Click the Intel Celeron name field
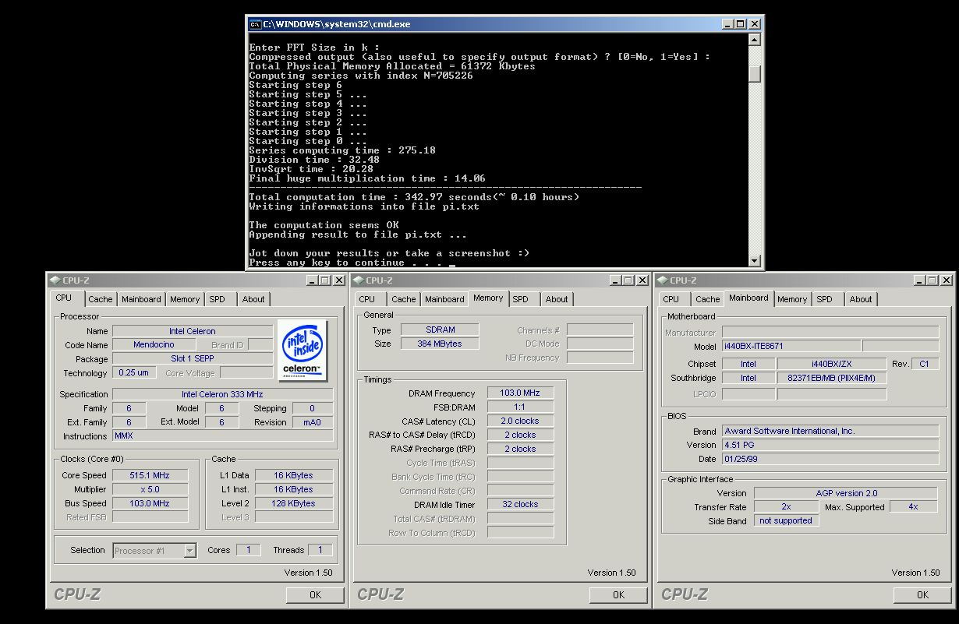This screenshot has width=959, height=624. [193, 331]
